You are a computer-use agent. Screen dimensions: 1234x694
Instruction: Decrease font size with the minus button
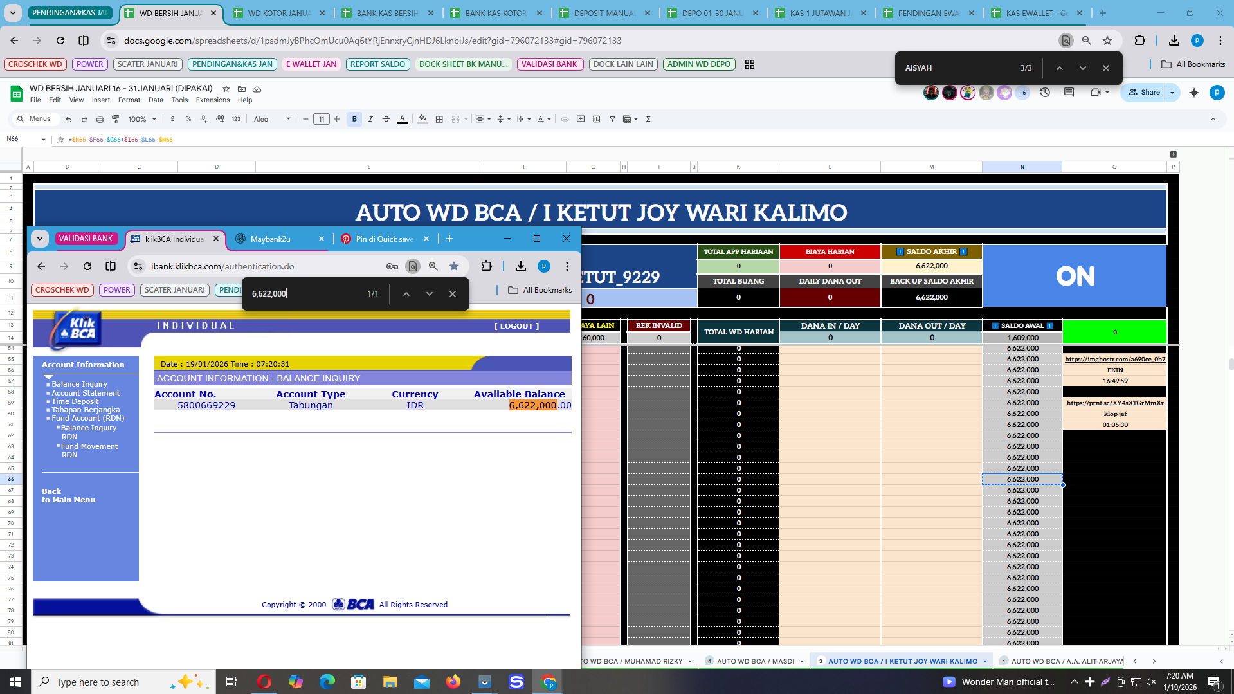305,119
